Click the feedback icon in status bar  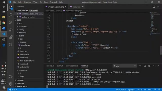pos(155,90)
